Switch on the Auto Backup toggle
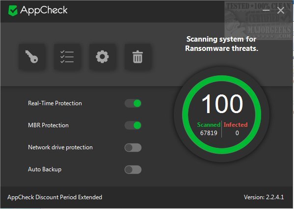 (x=133, y=169)
